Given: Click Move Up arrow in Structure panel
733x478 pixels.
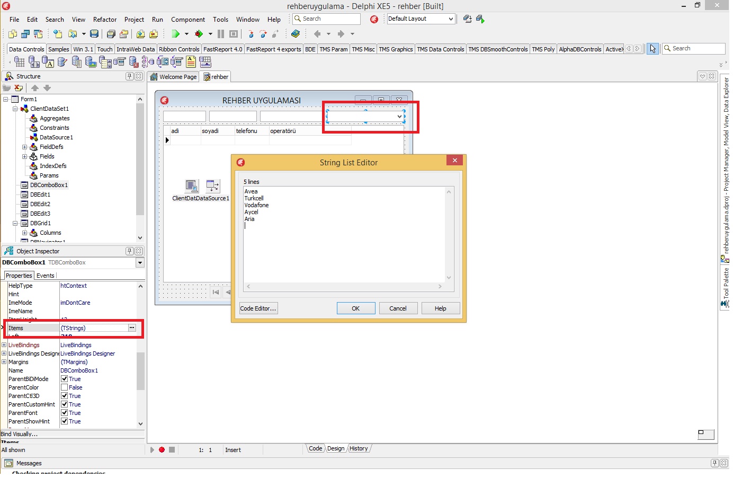Looking at the screenshot, I should coord(35,88).
